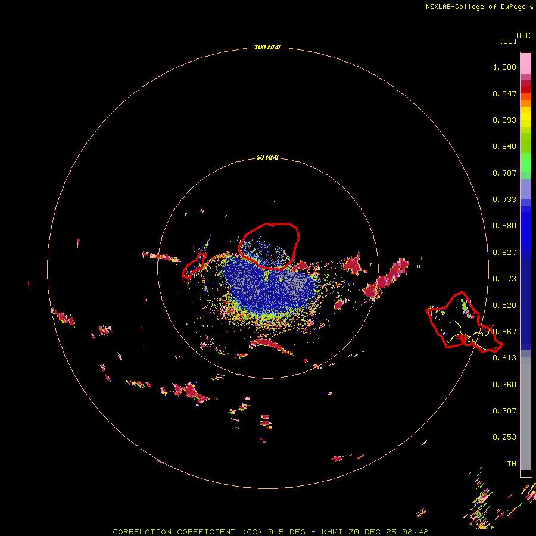Click the 1.000 value on the color scale
This screenshot has width=536, height=536.
(504, 67)
